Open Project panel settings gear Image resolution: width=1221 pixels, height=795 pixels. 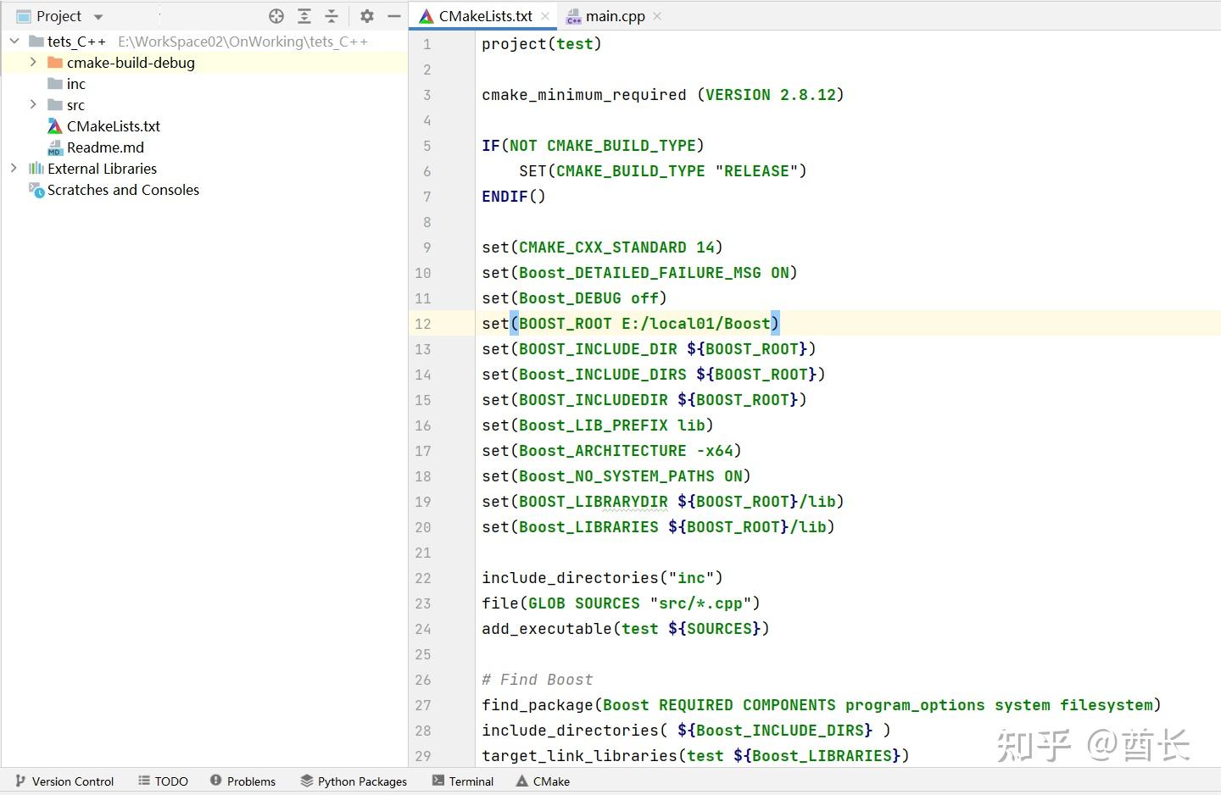[x=367, y=16]
